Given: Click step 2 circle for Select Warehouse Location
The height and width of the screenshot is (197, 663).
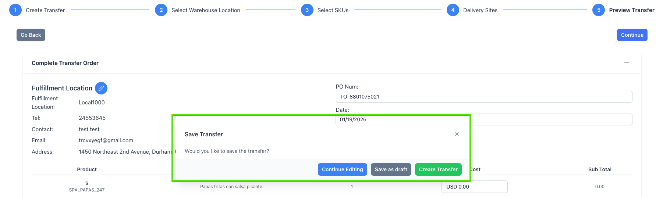Looking at the screenshot, I should [x=161, y=10].
